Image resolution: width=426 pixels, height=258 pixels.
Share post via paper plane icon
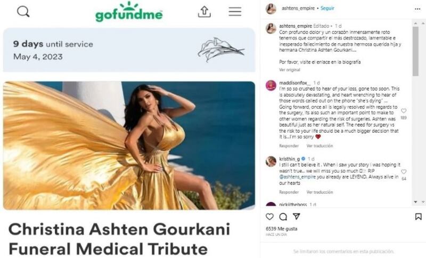(297, 216)
